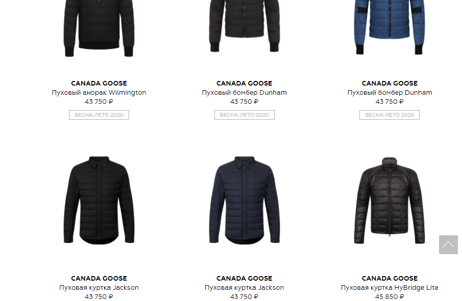Click 43 750 ₽ price of Wilmington anorak
Screen dimensions: 462x301
pyautogui.click(x=99, y=102)
